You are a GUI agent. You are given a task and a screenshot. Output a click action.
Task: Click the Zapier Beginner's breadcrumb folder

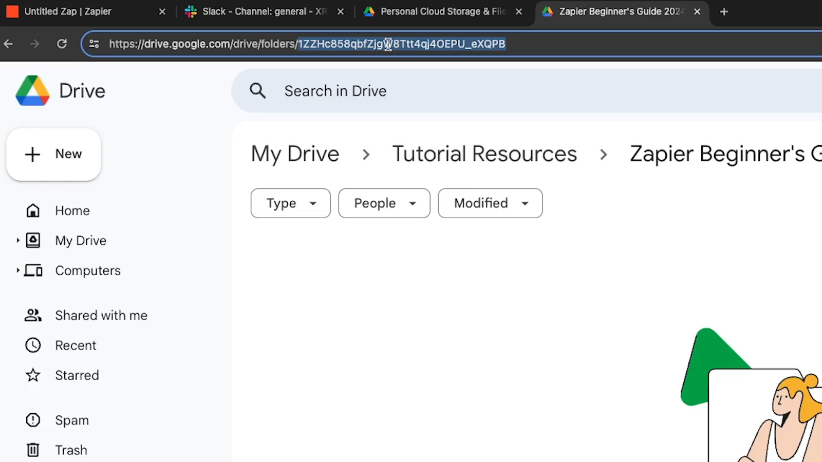725,154
